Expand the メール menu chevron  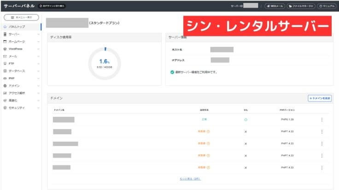click(x=38, y=56)
